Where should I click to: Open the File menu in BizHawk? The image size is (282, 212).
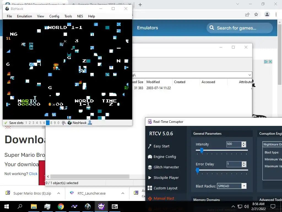[9, 16]
